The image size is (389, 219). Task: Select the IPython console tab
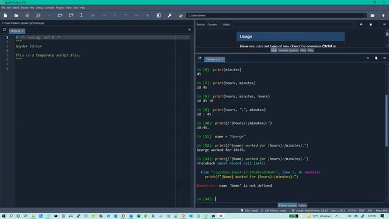point(287,206)
